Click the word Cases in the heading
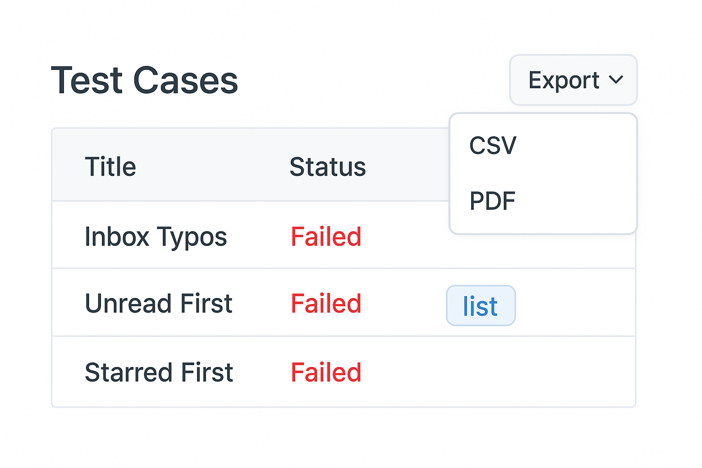 click(185, 80)
